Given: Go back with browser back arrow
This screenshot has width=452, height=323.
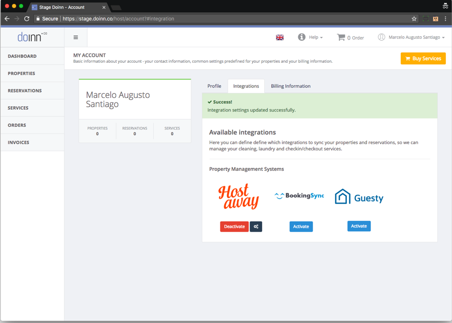Looking at the screenshot, I should tap(7, 19).
